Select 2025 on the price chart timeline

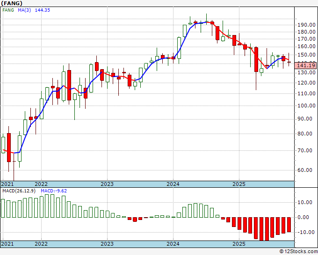click(x=239, y=184)
